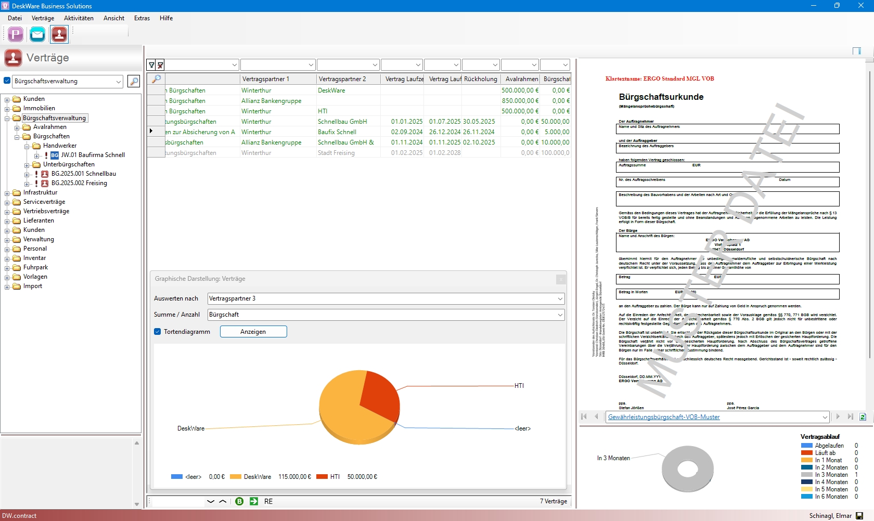Select the Vertriebsverträge tree item
This screenshot has width=874, height=521.
tap(46, 211)
